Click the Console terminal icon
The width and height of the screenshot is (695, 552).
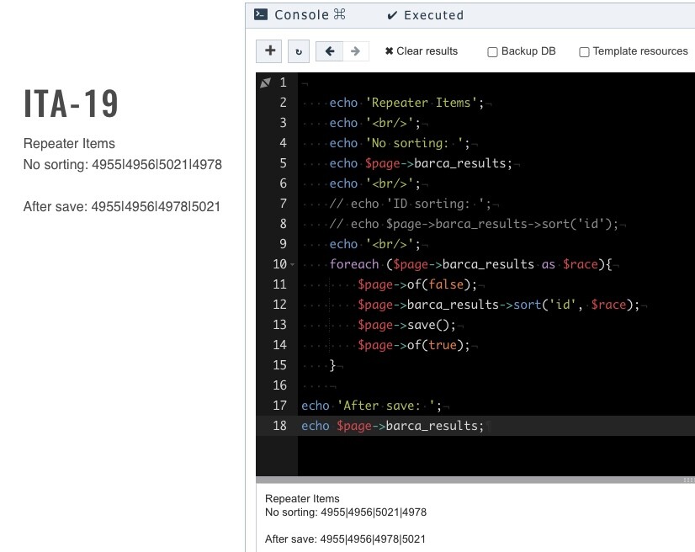(x=262, y=14)
